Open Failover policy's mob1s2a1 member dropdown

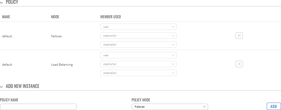click(138, 45)
